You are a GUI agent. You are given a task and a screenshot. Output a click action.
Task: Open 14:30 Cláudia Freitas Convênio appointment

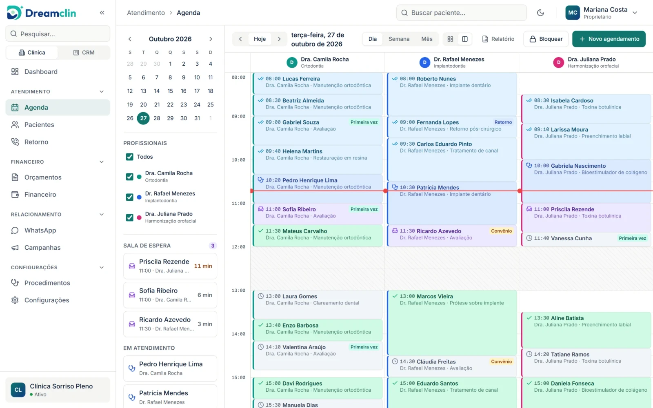(x=452, y=366)
